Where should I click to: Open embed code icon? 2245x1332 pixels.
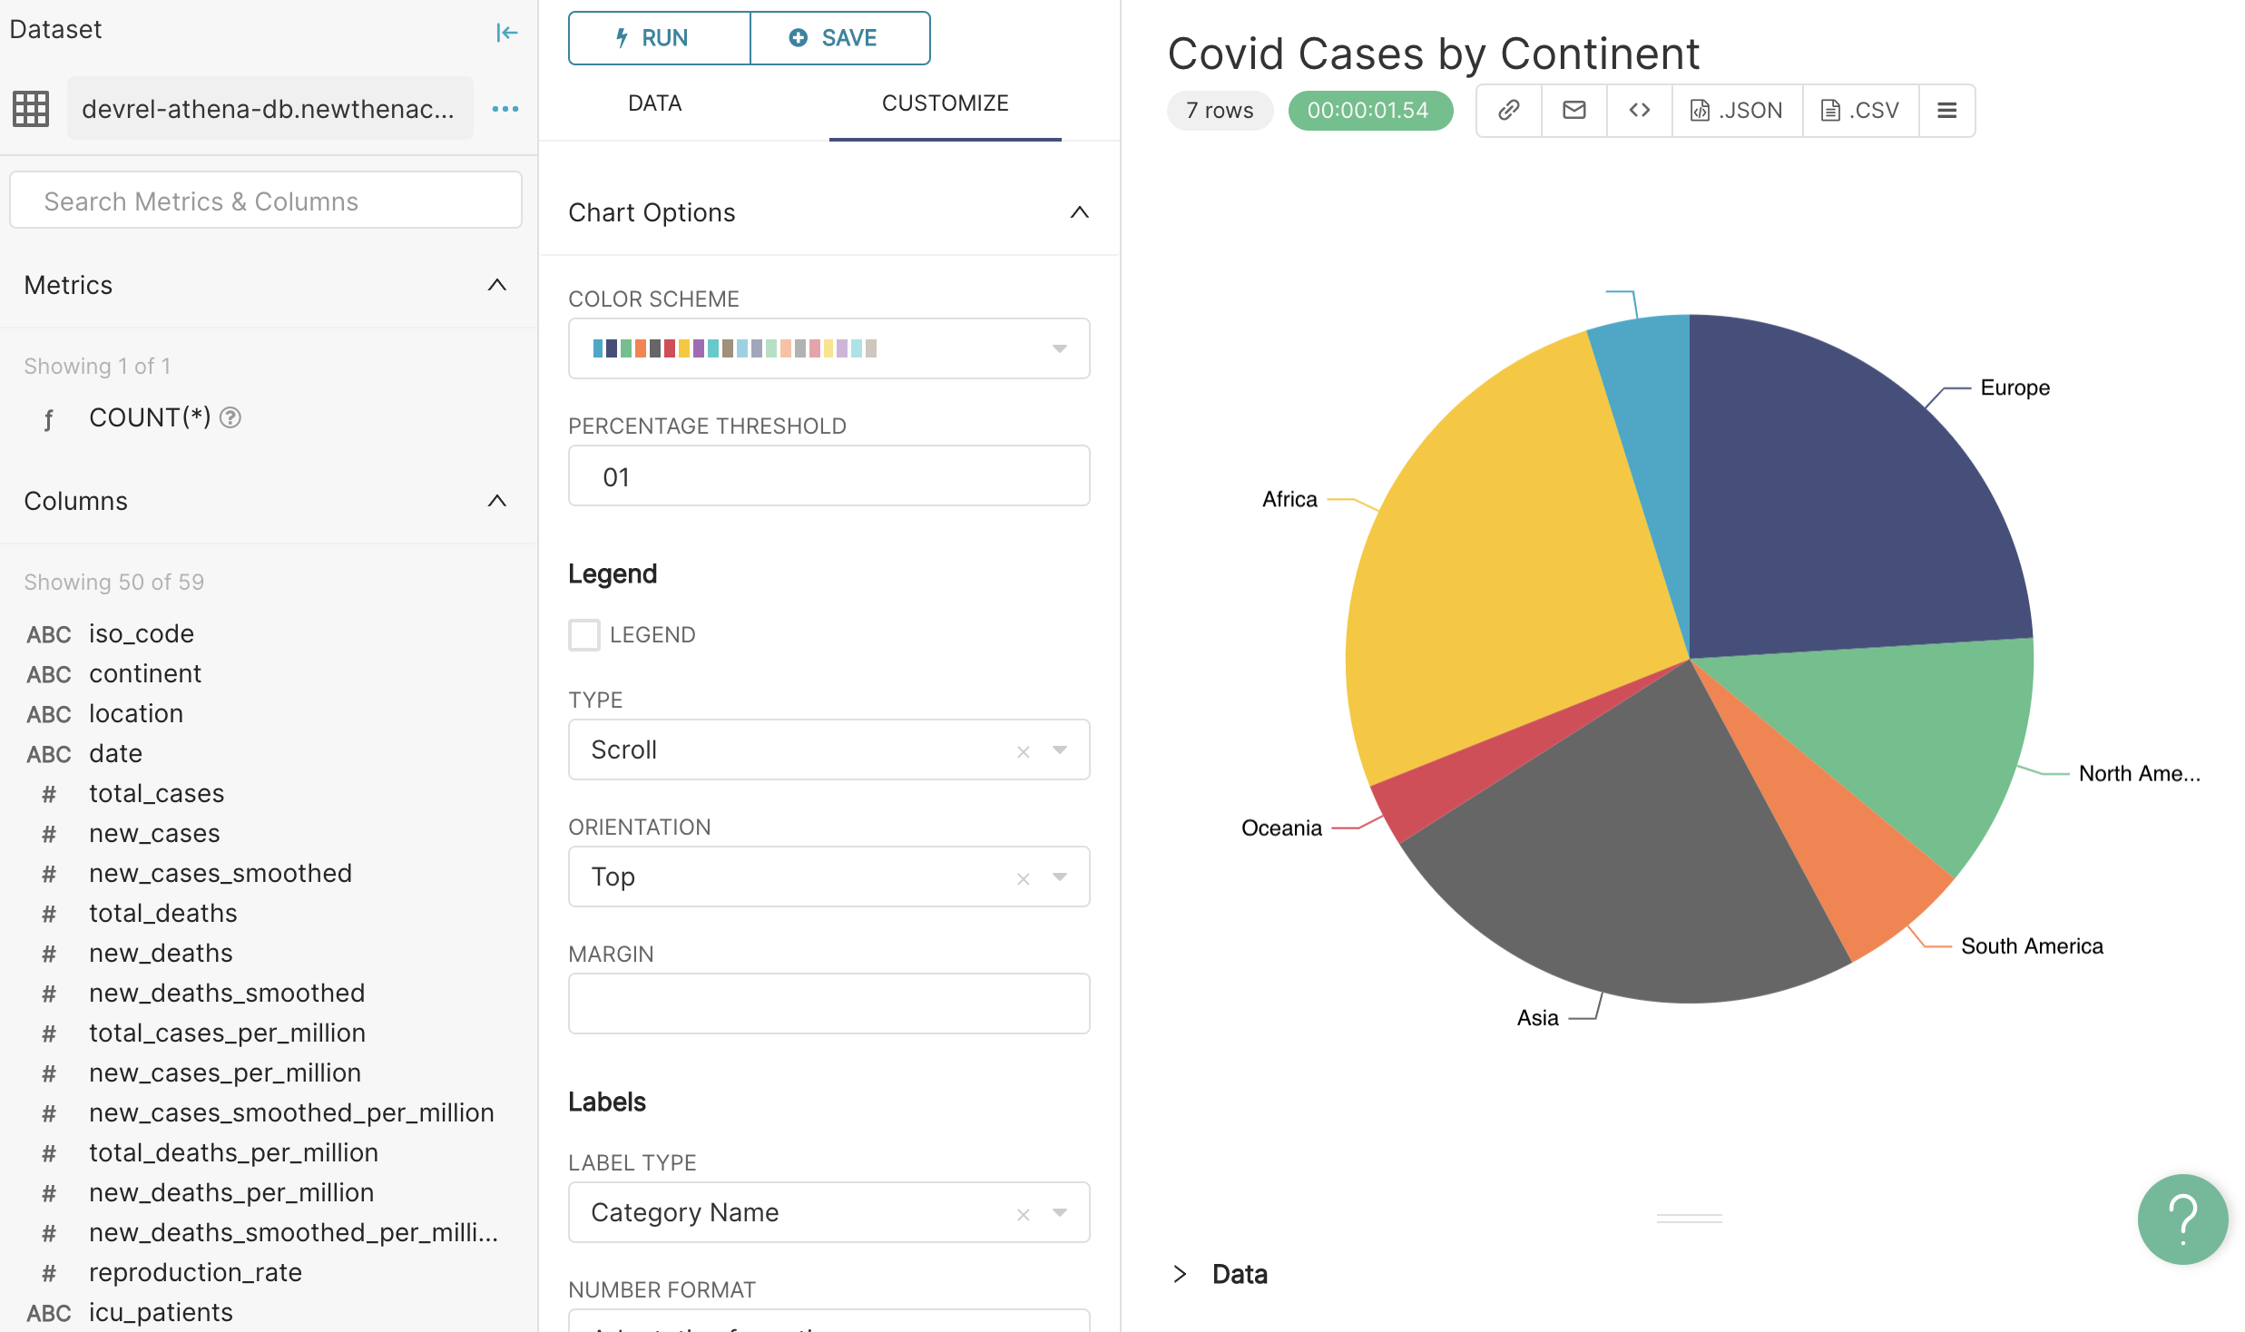(1639, 111)
